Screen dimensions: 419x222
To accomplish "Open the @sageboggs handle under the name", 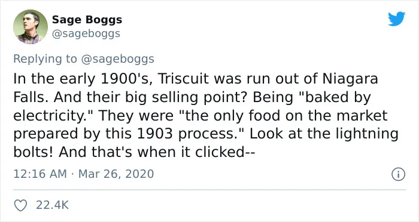I will point(86,34).
